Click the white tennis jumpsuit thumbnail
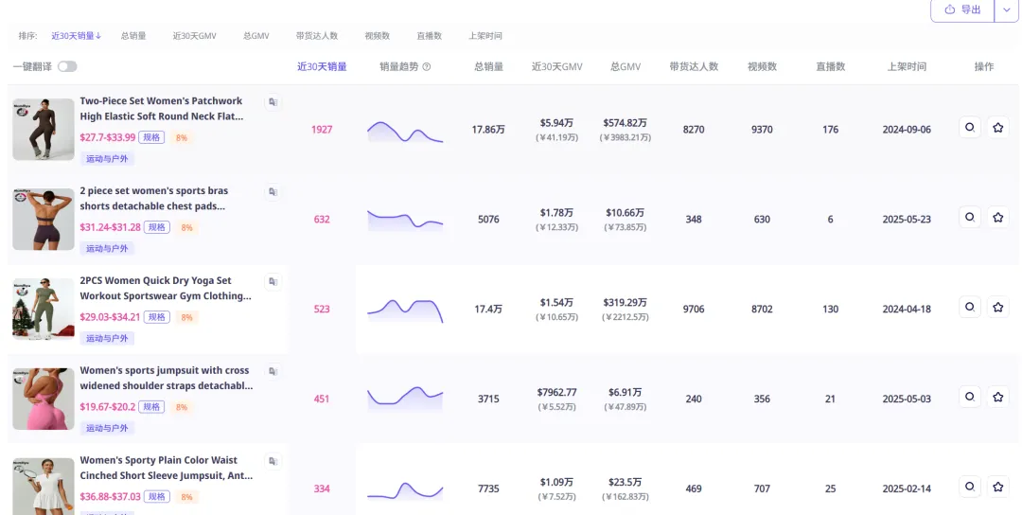This screenshot has width=1022, height=515. (x=44, y=487)
